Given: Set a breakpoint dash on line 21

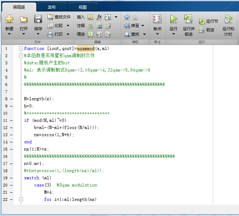Looking at the screenshot, I should point(12,192).
